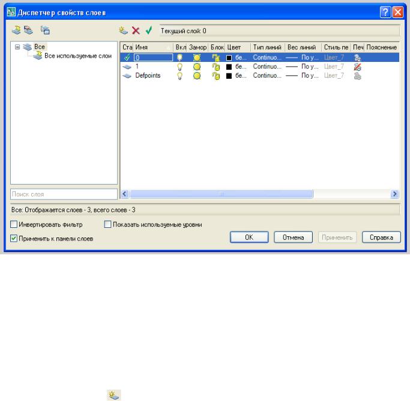Viewport: 410px width, 401px height.
Task: Toggle freeze sun icon for Defpoints layer
Action: (x=197, y=76)
